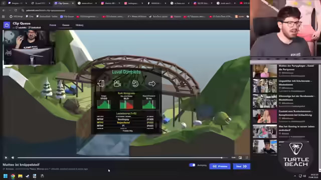Open the browser tab search dropdown arrow
The height and width of the screenshot is (180, 321).
click(3, 3)
